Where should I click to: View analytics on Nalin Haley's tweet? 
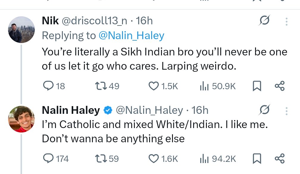point(203,159)
